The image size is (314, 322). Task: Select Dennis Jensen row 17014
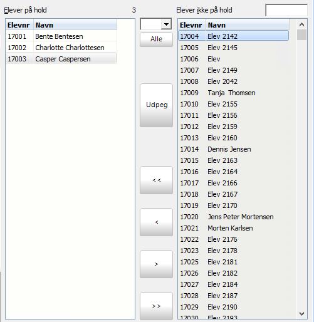coord(234,149)
